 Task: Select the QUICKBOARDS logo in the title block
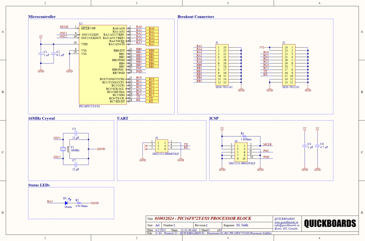tap(331, 222)
